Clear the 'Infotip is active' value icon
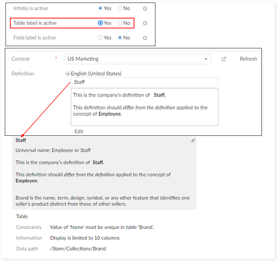 [145, 8]
